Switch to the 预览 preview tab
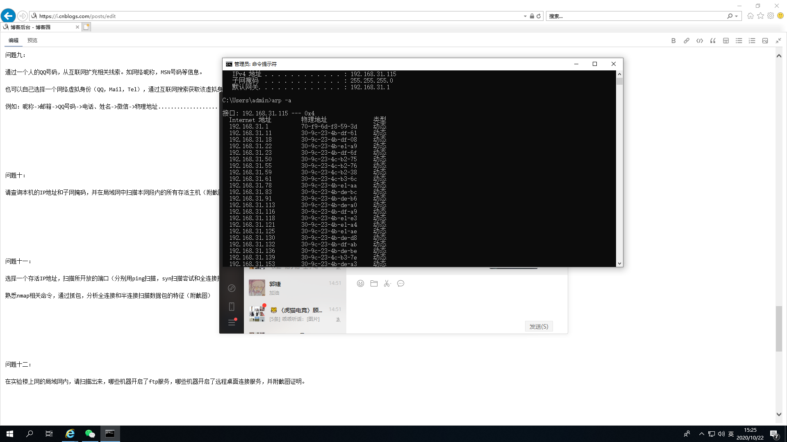Viewport: 787px width, 442px height. pos(32,41)
